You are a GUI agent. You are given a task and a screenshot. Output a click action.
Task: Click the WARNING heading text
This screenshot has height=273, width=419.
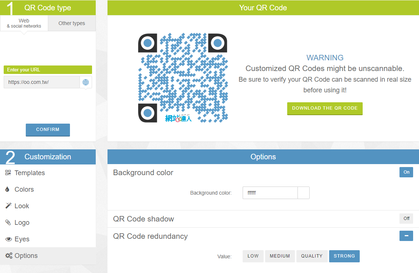click(x=325, y=58)
